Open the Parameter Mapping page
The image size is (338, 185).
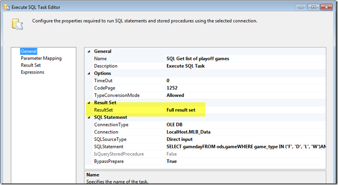tap(41, 59)
